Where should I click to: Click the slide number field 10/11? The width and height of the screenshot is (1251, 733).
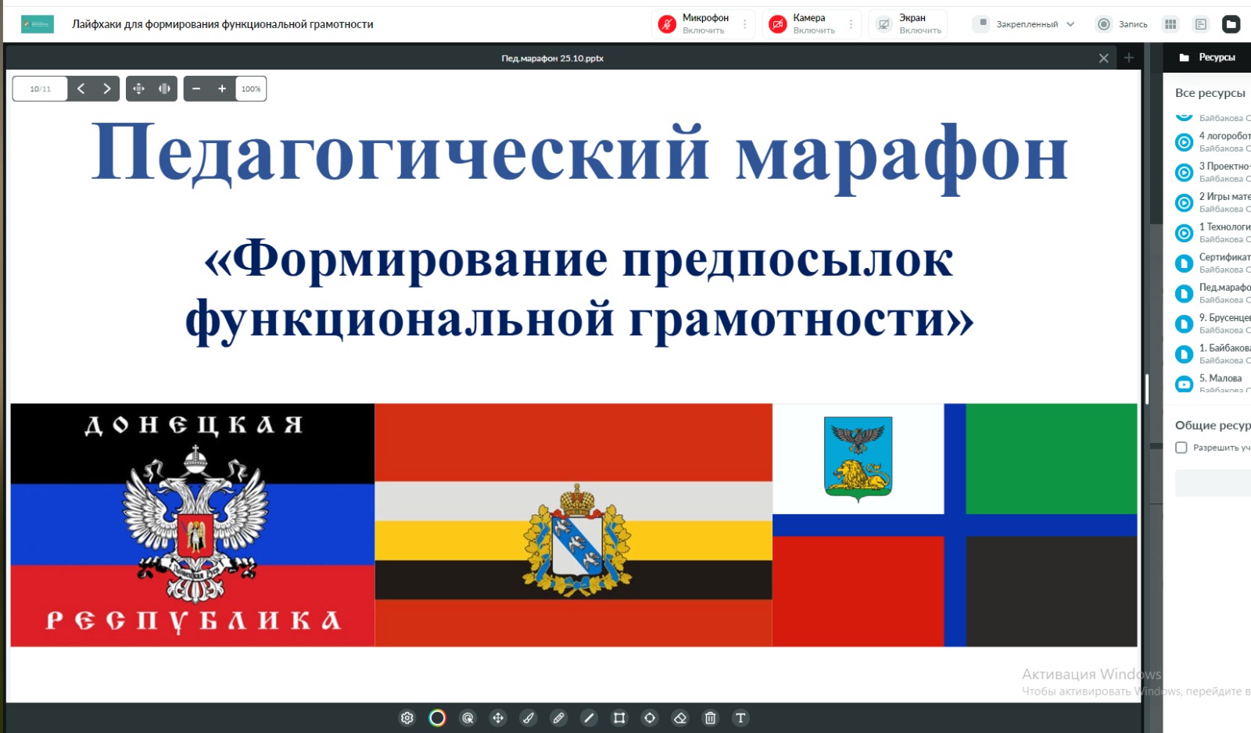click(41, 89)
